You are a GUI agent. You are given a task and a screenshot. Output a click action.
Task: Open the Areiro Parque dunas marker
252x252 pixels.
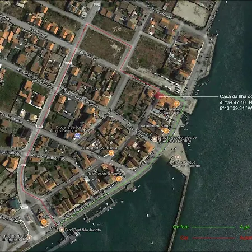[178, 157]
